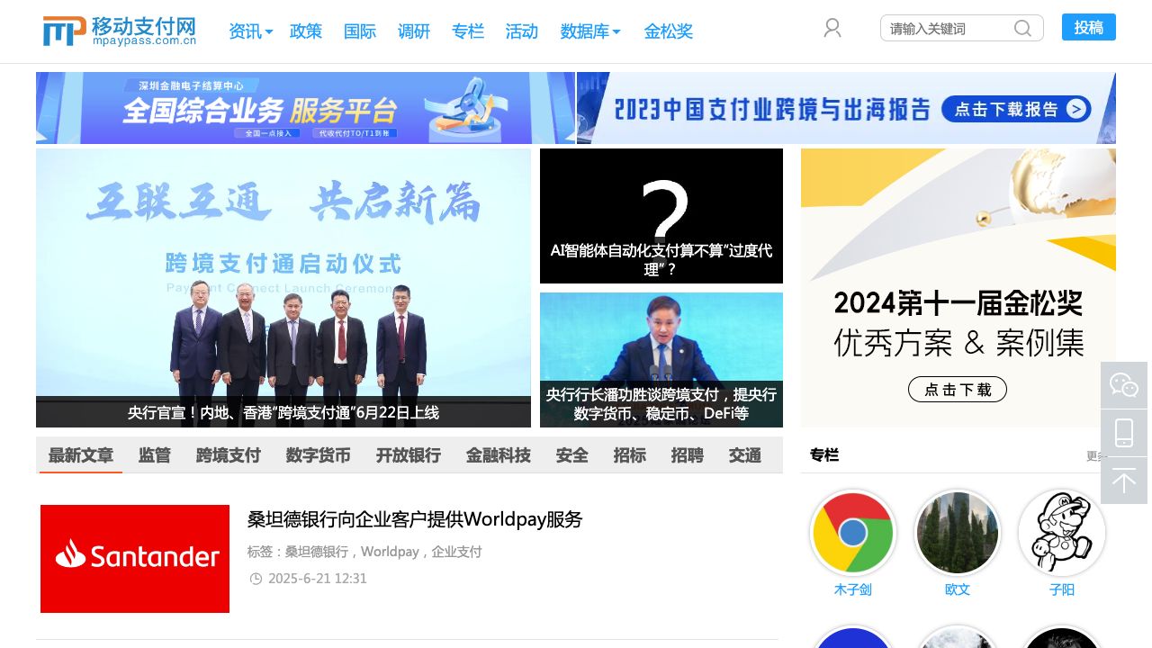Expand the 资讯 dropdown menu
Image resolution: width=1152 pixels, height=648 pixels.
coord(250,31)
